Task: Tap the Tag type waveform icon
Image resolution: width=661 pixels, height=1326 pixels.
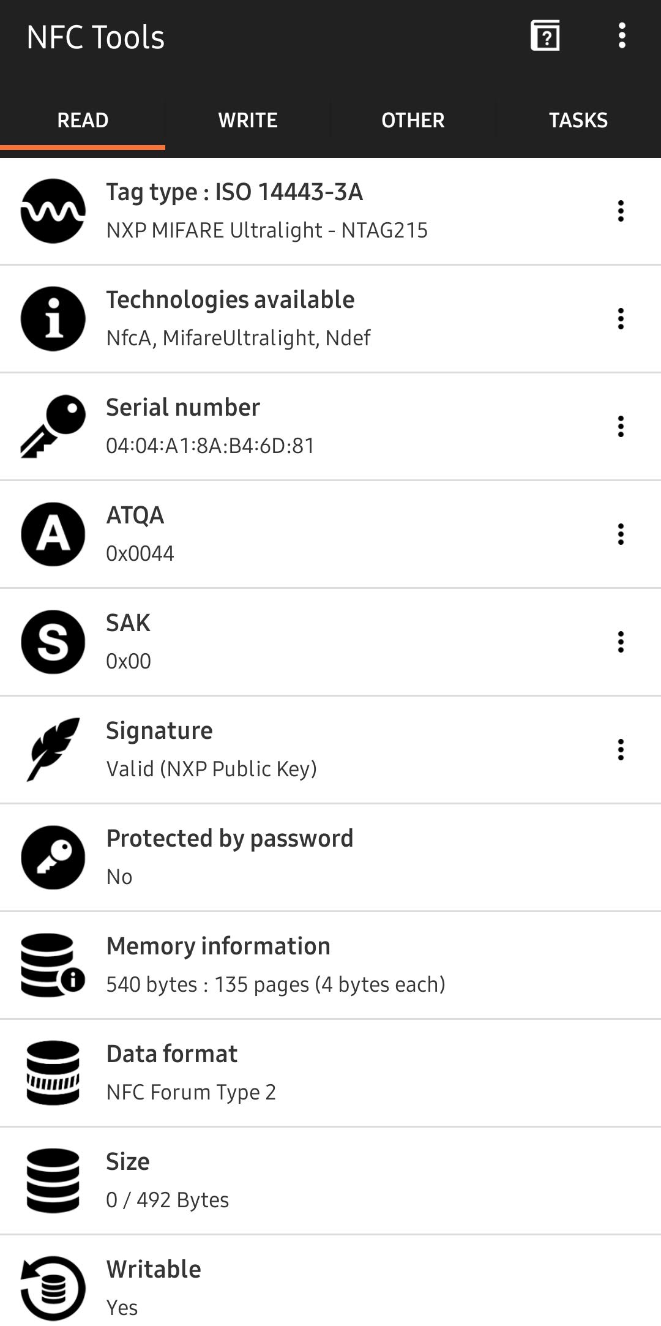Action: coord(53,211)
